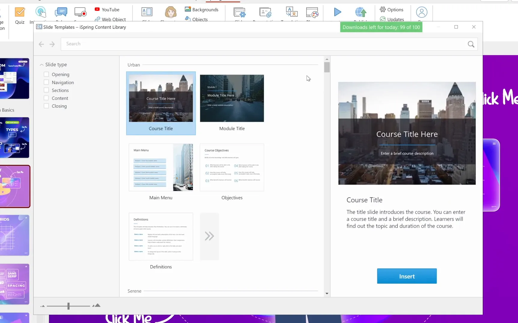518x323 pixels.
Task: Select the Definitions template thumbnail
Action: click(x=161, y=236)
